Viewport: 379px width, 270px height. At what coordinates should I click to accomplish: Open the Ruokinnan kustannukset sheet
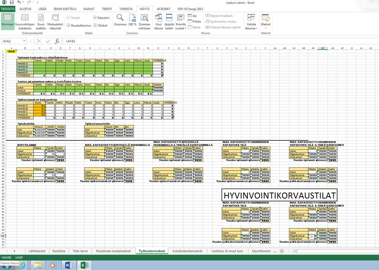(x=113, y=251)
